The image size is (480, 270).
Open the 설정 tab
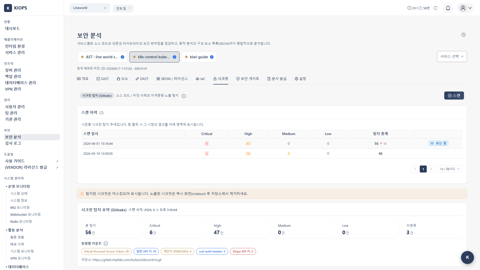click(300, 79)
